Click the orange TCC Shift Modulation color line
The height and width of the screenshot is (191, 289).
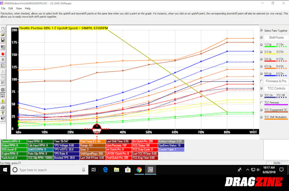(275, 120)
